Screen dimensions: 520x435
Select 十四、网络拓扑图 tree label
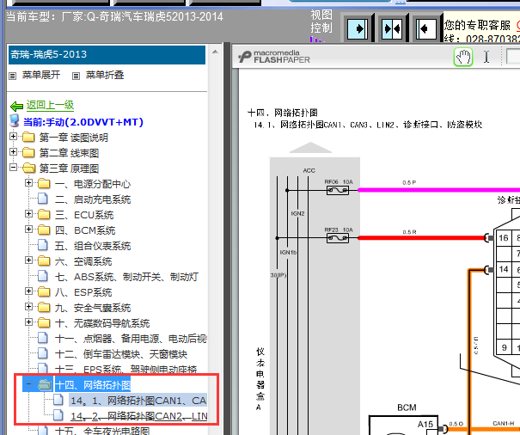tap(93, 385)
